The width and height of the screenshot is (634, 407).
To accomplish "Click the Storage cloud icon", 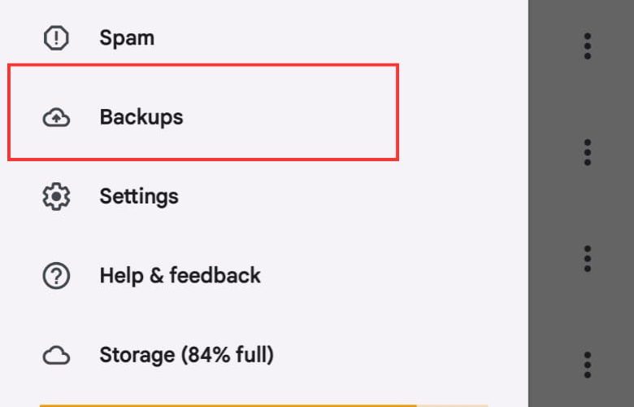I will point(56,355).
